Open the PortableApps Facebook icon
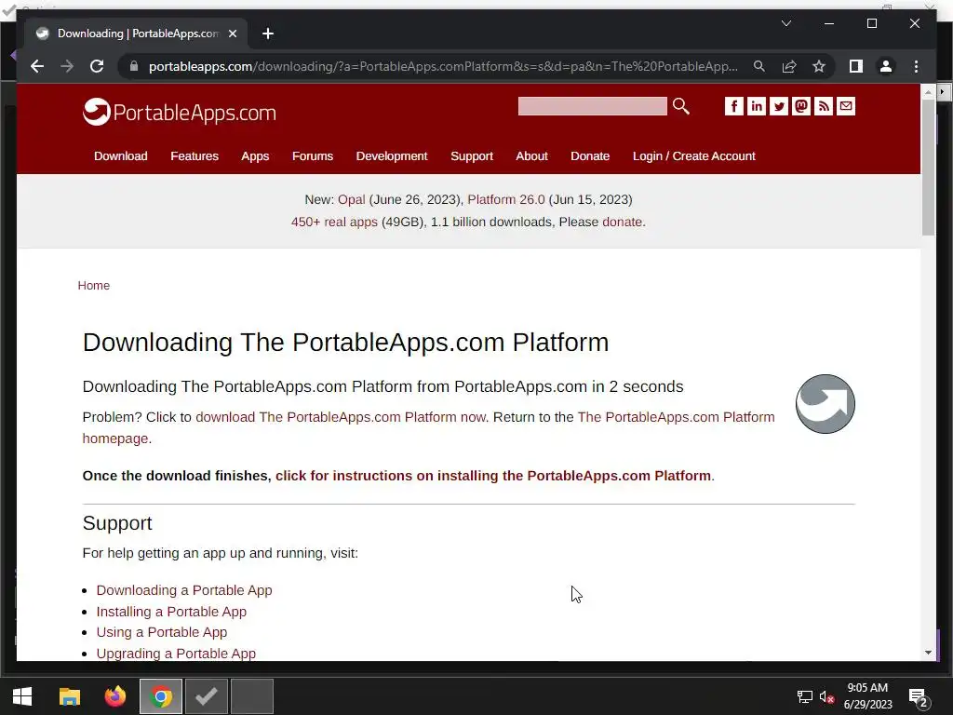The width and height of the screenshot is (953, 715). [733, 106]
